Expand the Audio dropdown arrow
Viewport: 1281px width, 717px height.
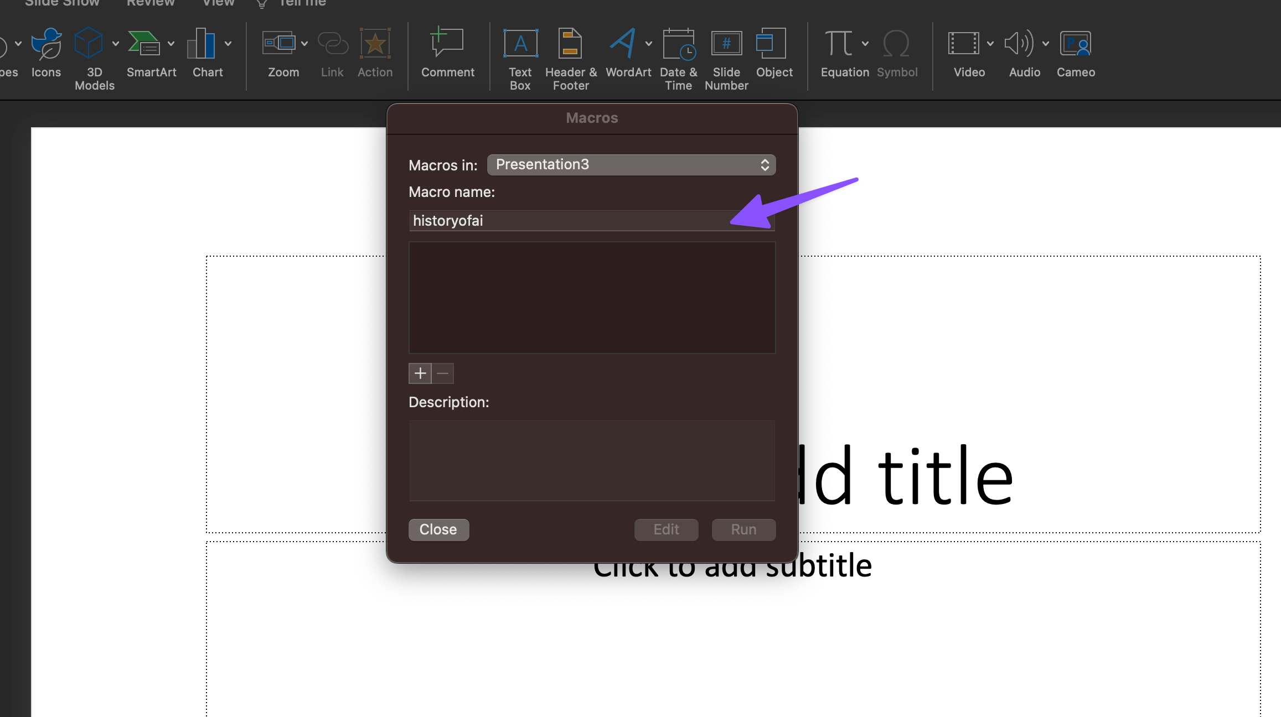click(x=1046, y=44)
